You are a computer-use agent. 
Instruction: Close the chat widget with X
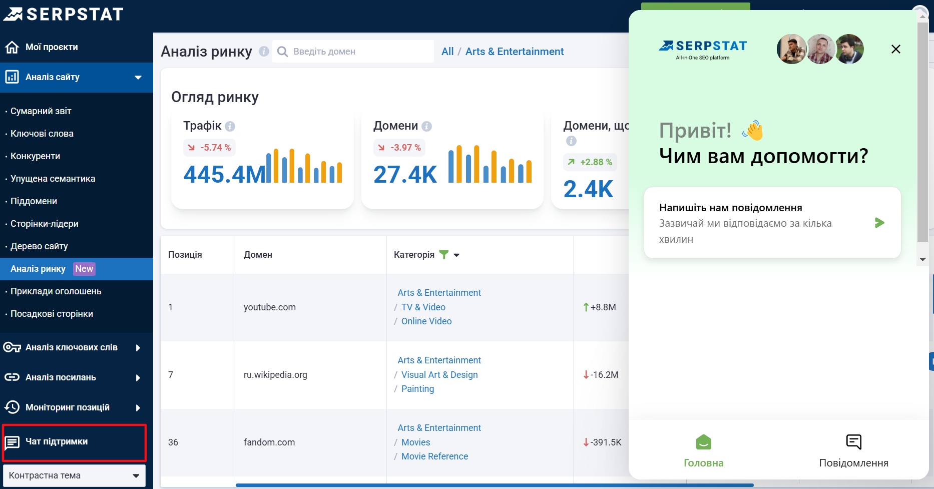896,49
